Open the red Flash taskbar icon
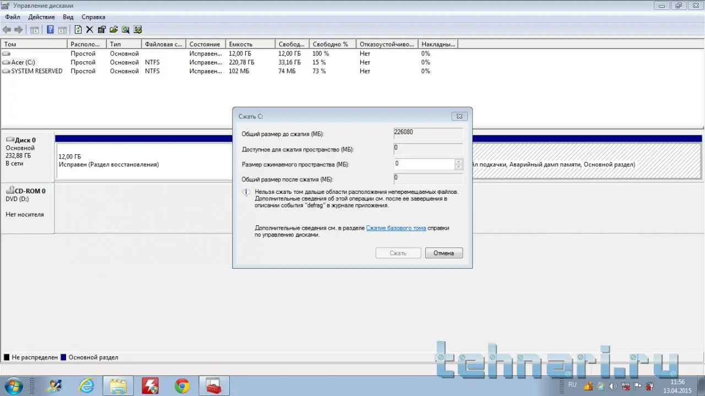Screen dimensions: 705x396 point(150,386)
